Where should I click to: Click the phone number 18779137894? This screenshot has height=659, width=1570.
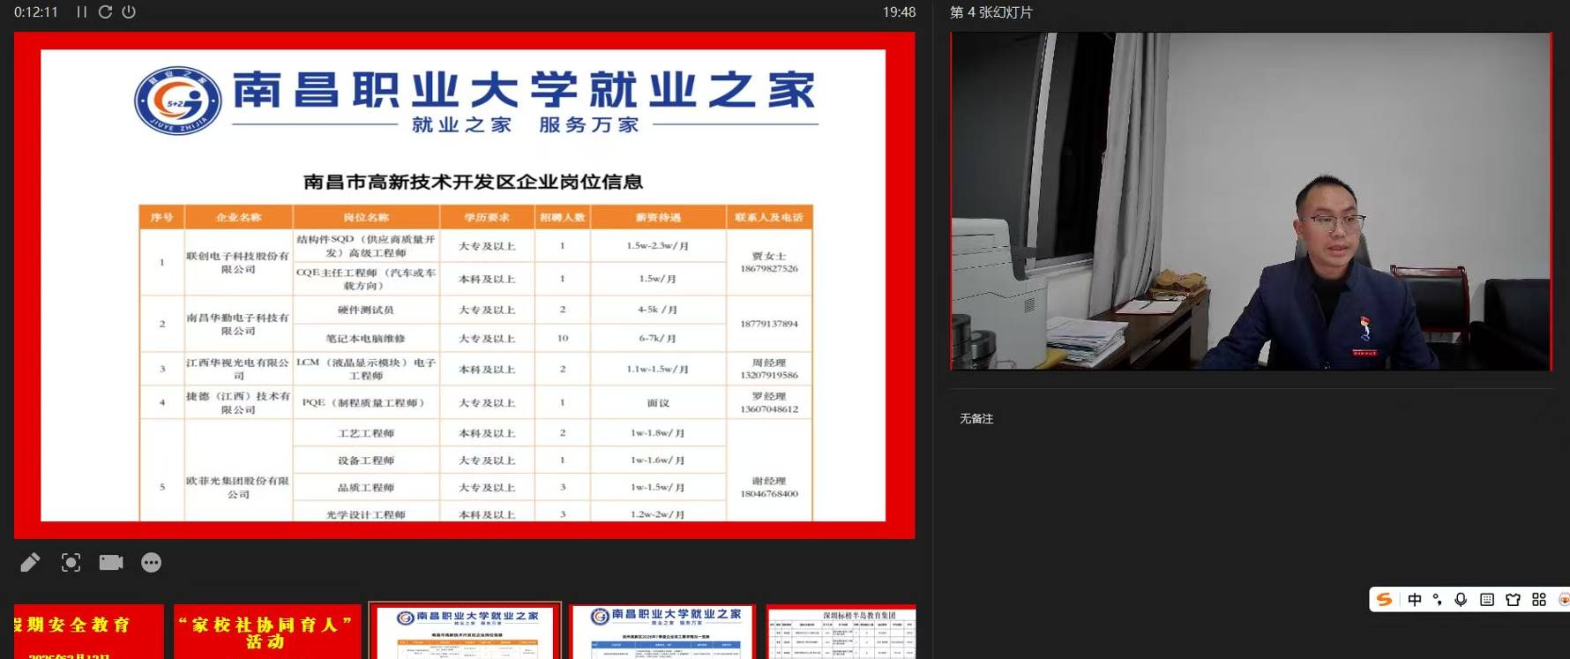[769, 324]
